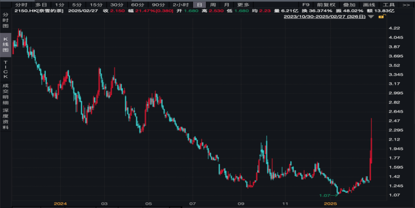Click the F9 button
This screenshot has height=208, width=415.
pos(306,5)
